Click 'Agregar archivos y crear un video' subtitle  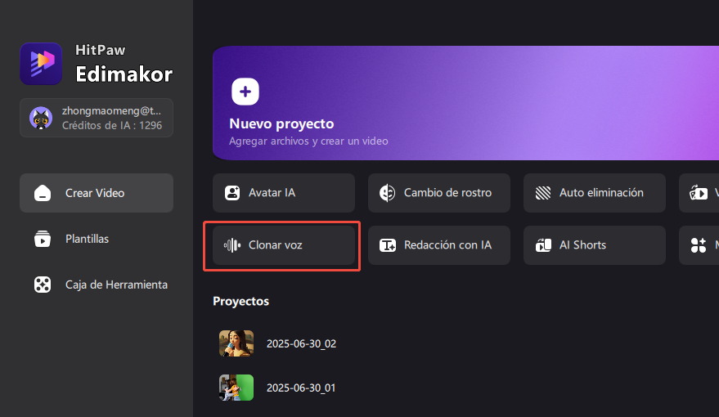pyautogui.click(x=308, y=141)
